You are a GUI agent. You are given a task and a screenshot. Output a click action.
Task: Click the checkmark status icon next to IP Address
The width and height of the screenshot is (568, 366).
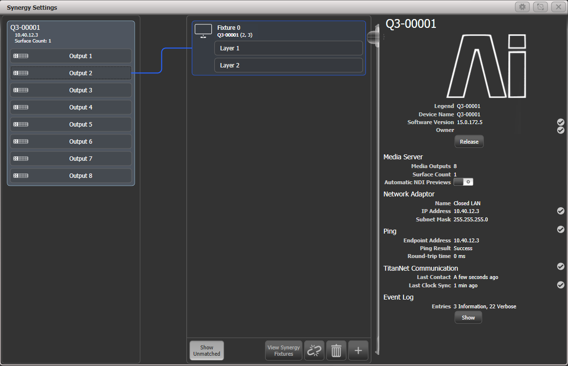click(560, 211)
